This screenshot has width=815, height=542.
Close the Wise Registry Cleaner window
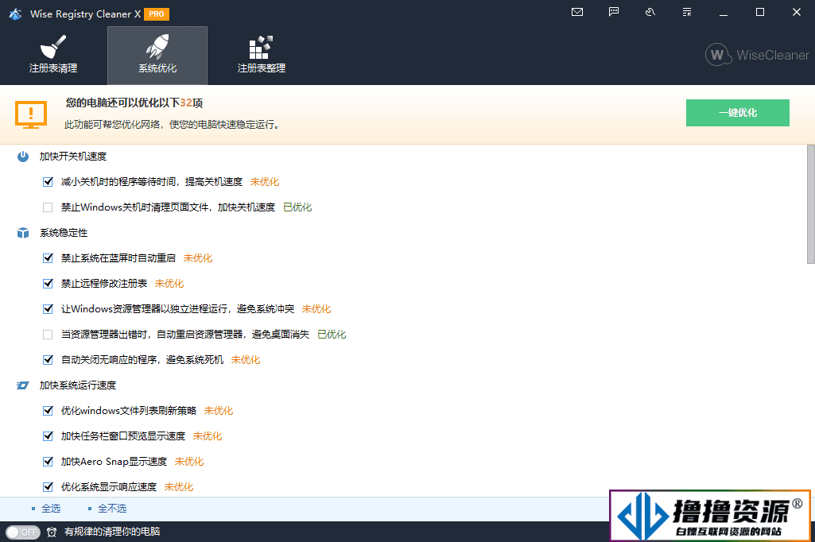(x=796, y=12)
